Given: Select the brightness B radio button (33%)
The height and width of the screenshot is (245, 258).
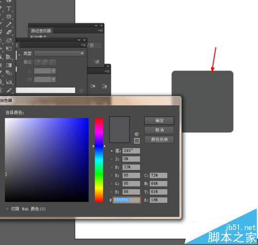Looking at the screenshot, I should point(111,167).
